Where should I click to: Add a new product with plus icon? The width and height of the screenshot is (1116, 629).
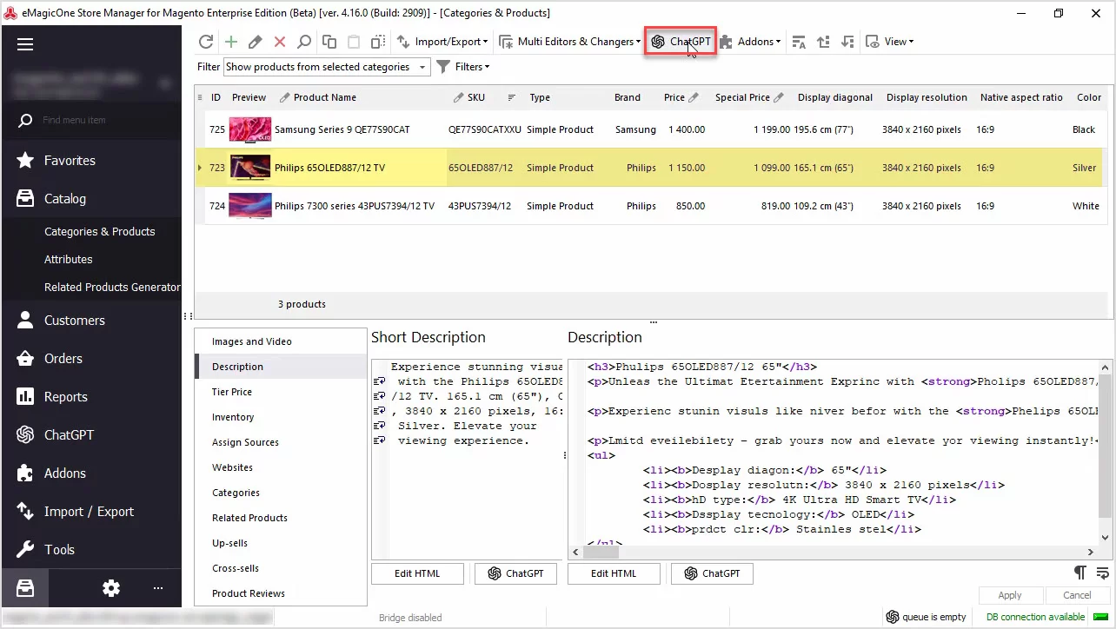[230, 42]
